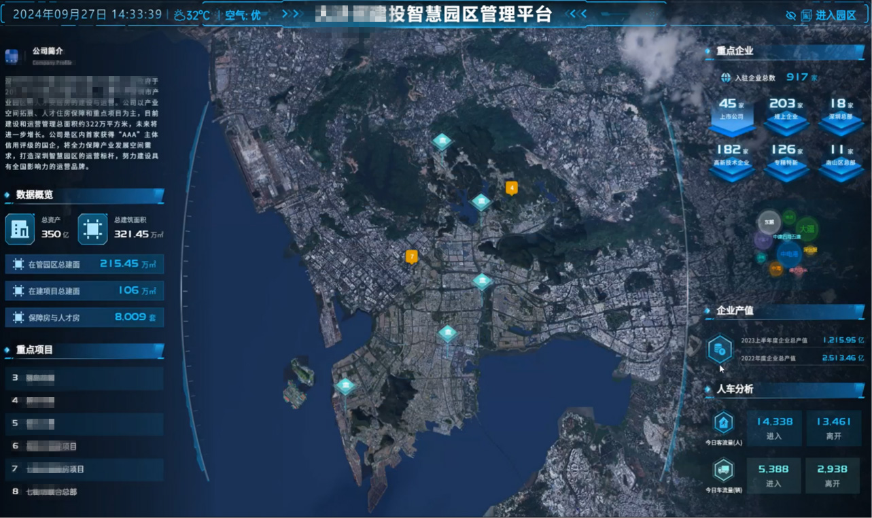Image resolution: width=872 pixels, height=518 pixels.
Task: Click the blue 中电港 bubble
Action: click(x=788, y=254)
